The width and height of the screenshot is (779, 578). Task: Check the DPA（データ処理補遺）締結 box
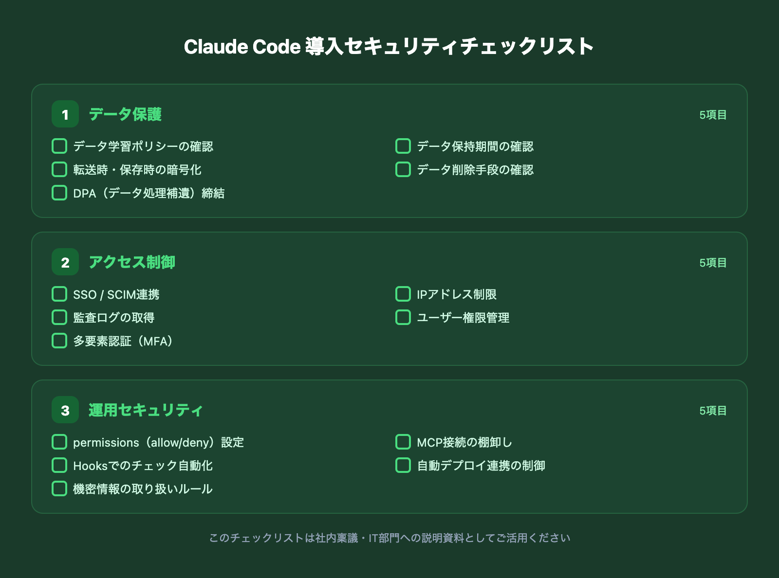(x=59, y=193)
